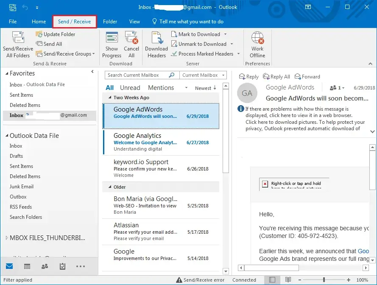Filter the list by Unread
The image size is (377, 285).
(x=130, y=88)
